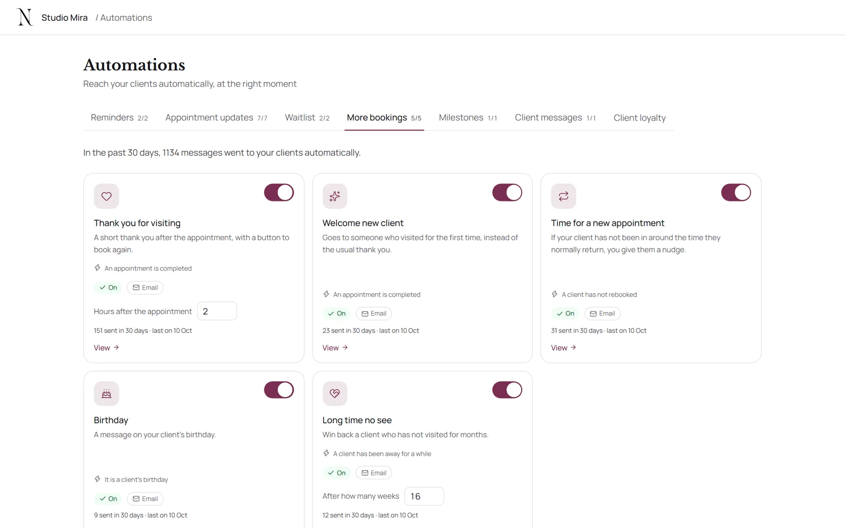
Task: Switch off the Birthday automation
Action: pyautogui.click(x=279, y=390)
